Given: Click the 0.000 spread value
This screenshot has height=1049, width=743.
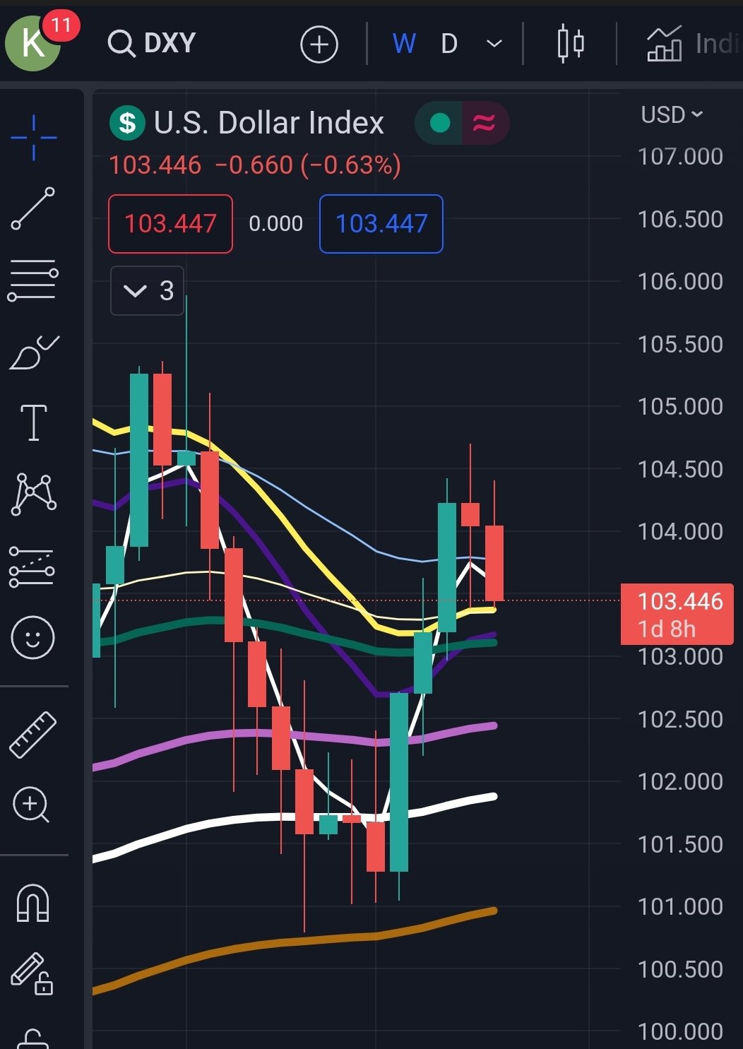Looking at the screenshot, I should [x=276, y=224].
